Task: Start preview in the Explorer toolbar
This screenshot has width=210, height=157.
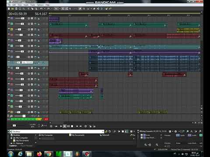Action: tap(119, 131)
